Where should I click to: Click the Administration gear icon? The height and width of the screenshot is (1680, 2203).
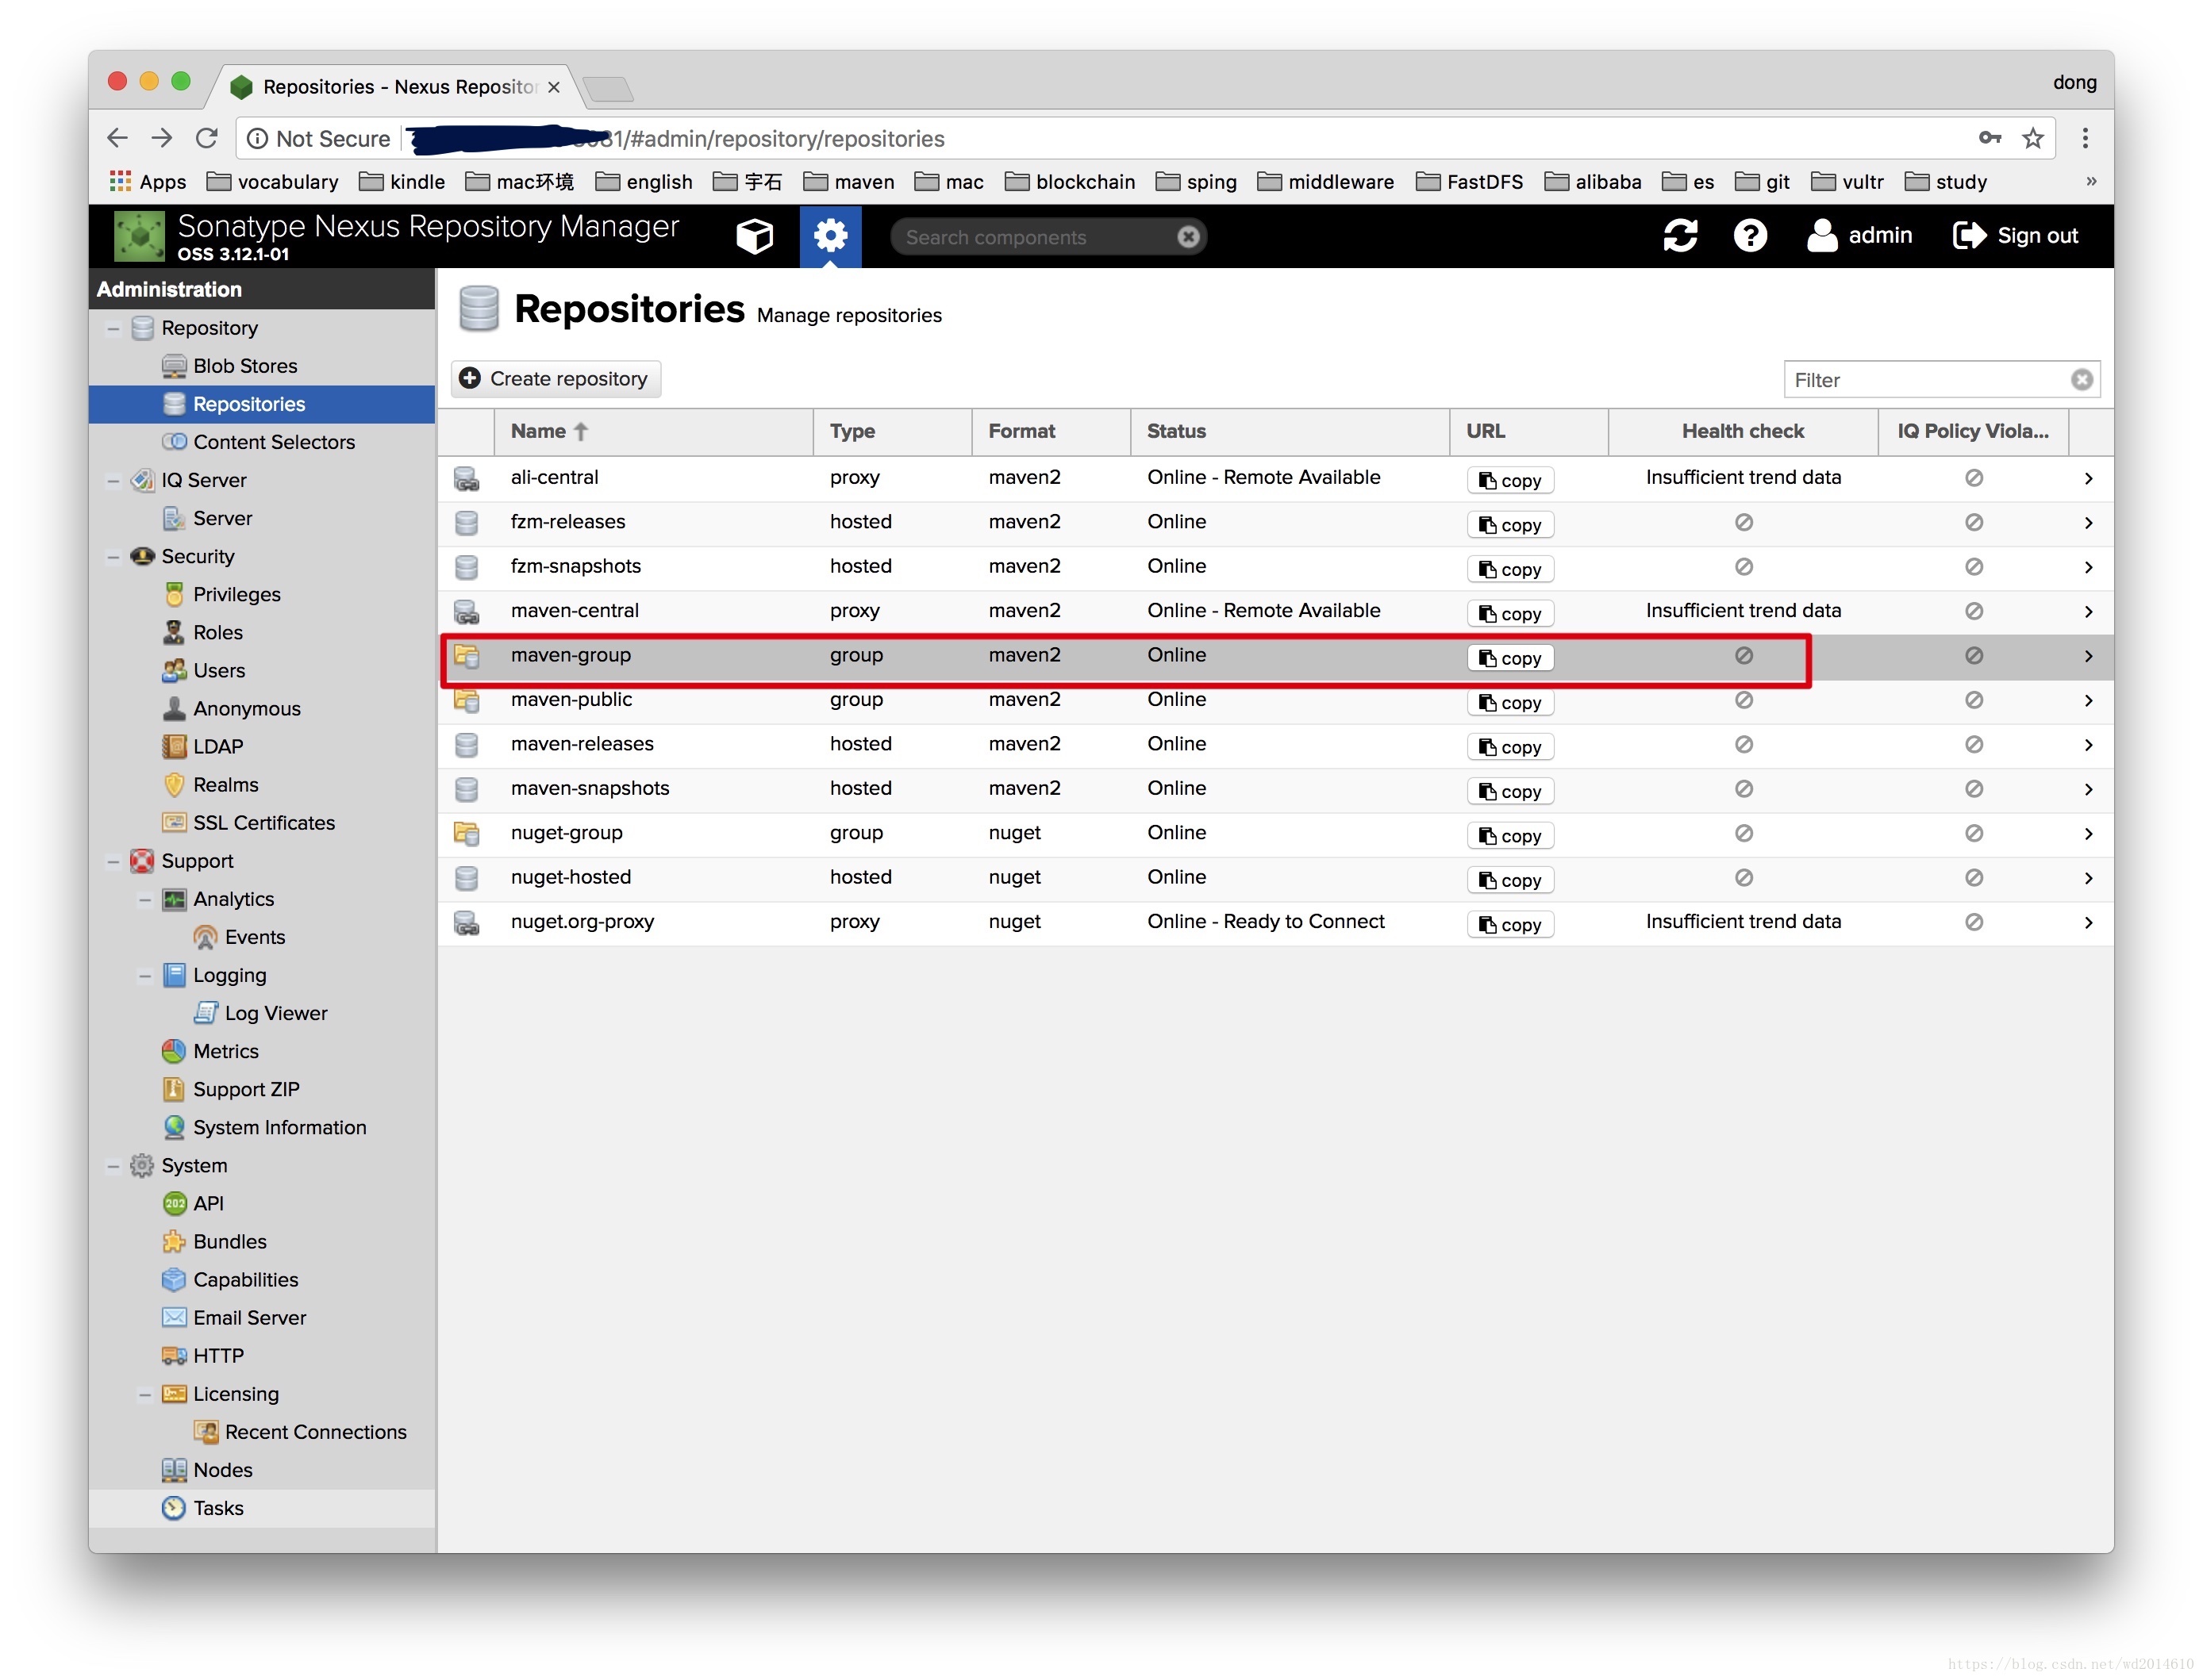click(x=829, y=236)
